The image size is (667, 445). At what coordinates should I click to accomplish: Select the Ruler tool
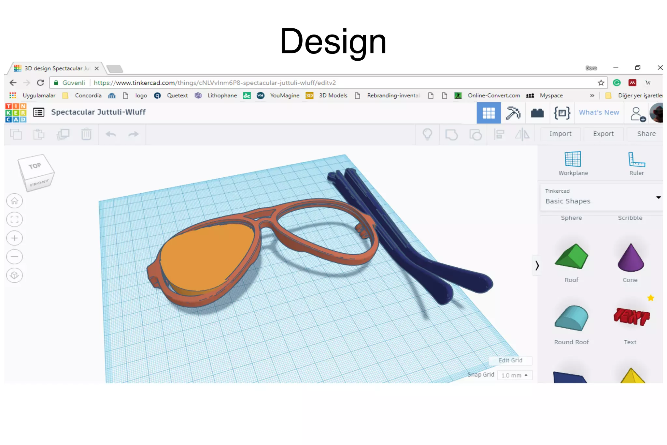click(x=636, y=164)
